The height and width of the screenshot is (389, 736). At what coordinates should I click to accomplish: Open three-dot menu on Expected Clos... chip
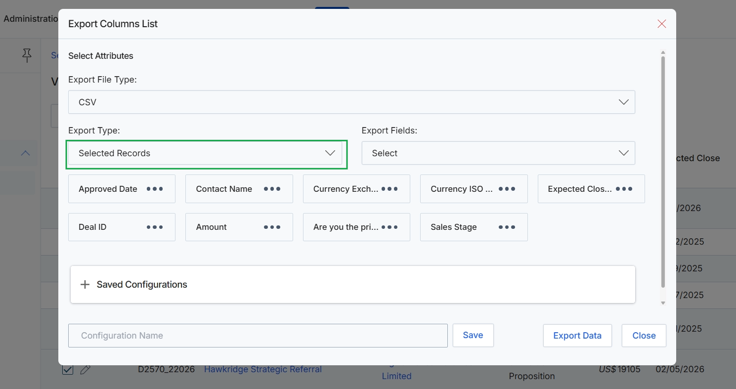point(624,189)
